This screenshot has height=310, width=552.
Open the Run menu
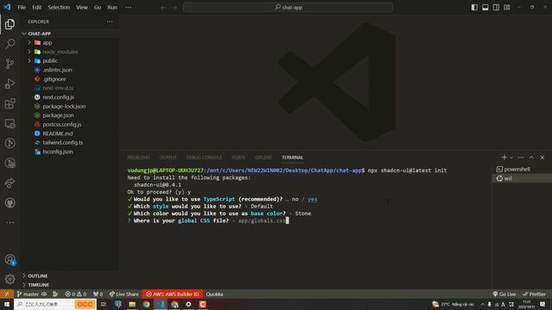click(x=112, y=8)
